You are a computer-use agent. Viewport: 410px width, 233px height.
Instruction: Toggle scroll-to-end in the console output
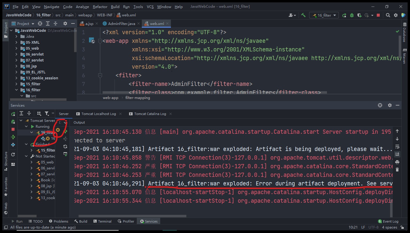[x=397, y=154]
